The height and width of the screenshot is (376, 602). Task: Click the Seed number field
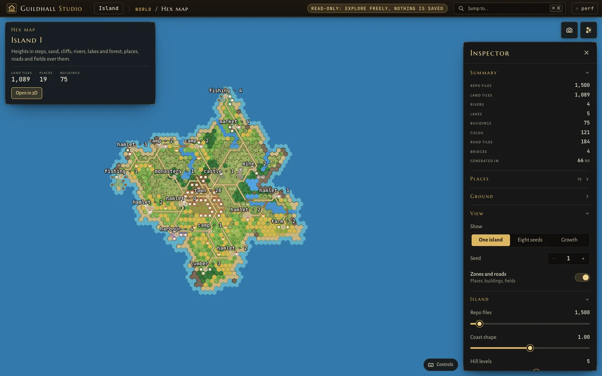point(569,259)
